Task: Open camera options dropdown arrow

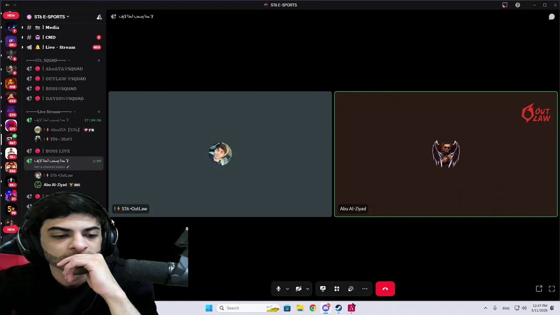Action: pos(308,289)
